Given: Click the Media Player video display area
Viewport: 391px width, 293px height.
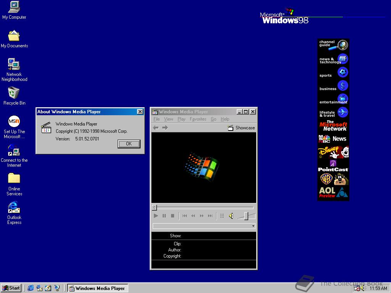Looking at the screenshot, I should tap(204, 168).
